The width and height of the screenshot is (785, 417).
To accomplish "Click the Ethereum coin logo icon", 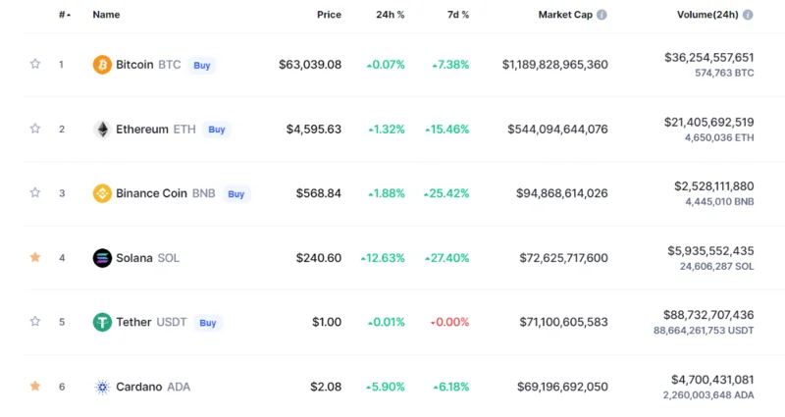I will click(102, 130).
